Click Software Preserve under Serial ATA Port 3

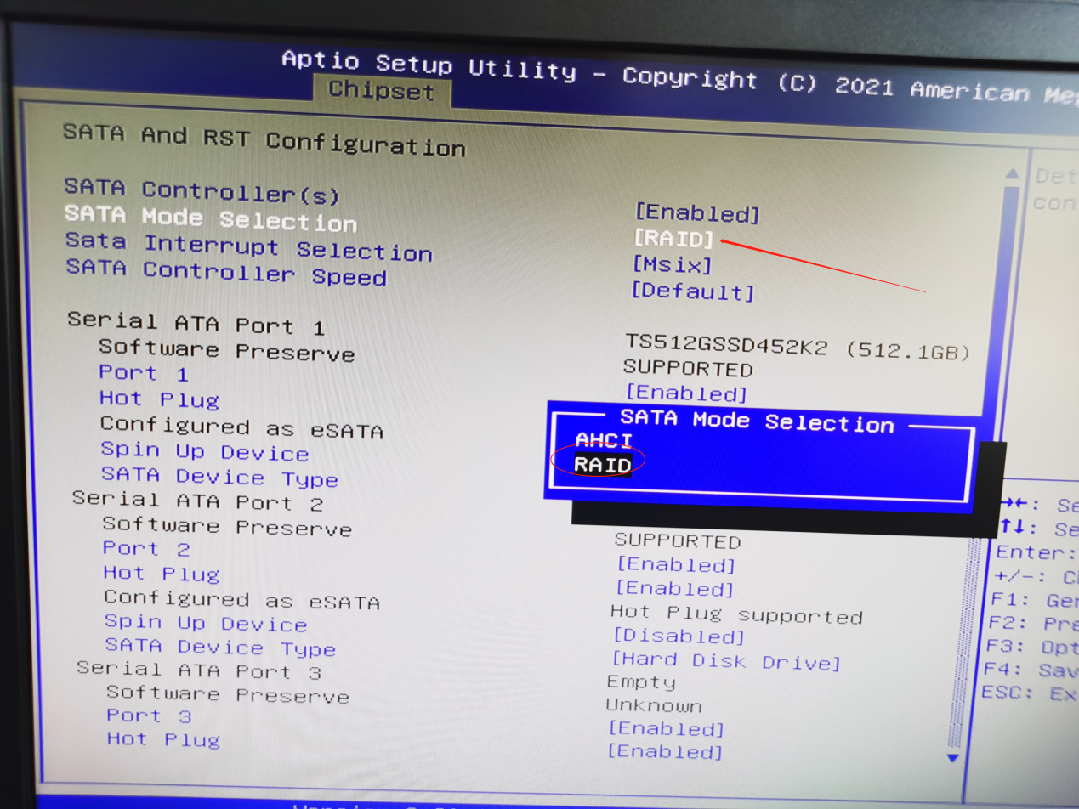[x=228, y=694]
